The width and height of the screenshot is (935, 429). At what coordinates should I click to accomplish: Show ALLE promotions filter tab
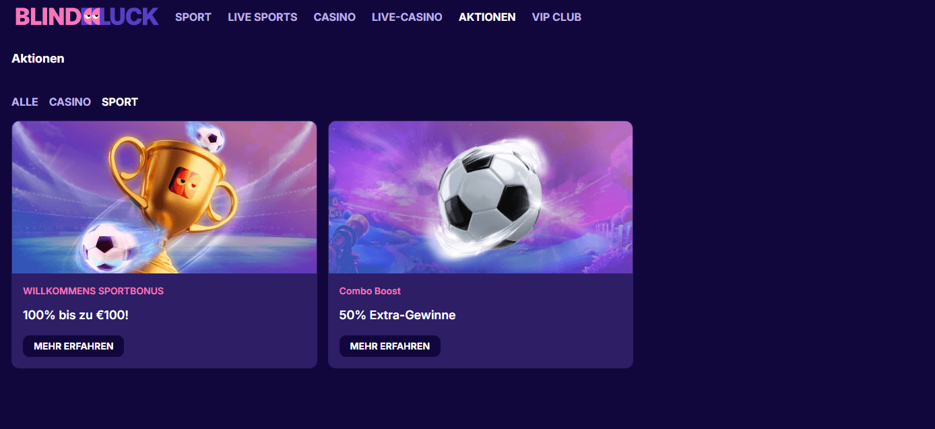(x=25, y=102)
